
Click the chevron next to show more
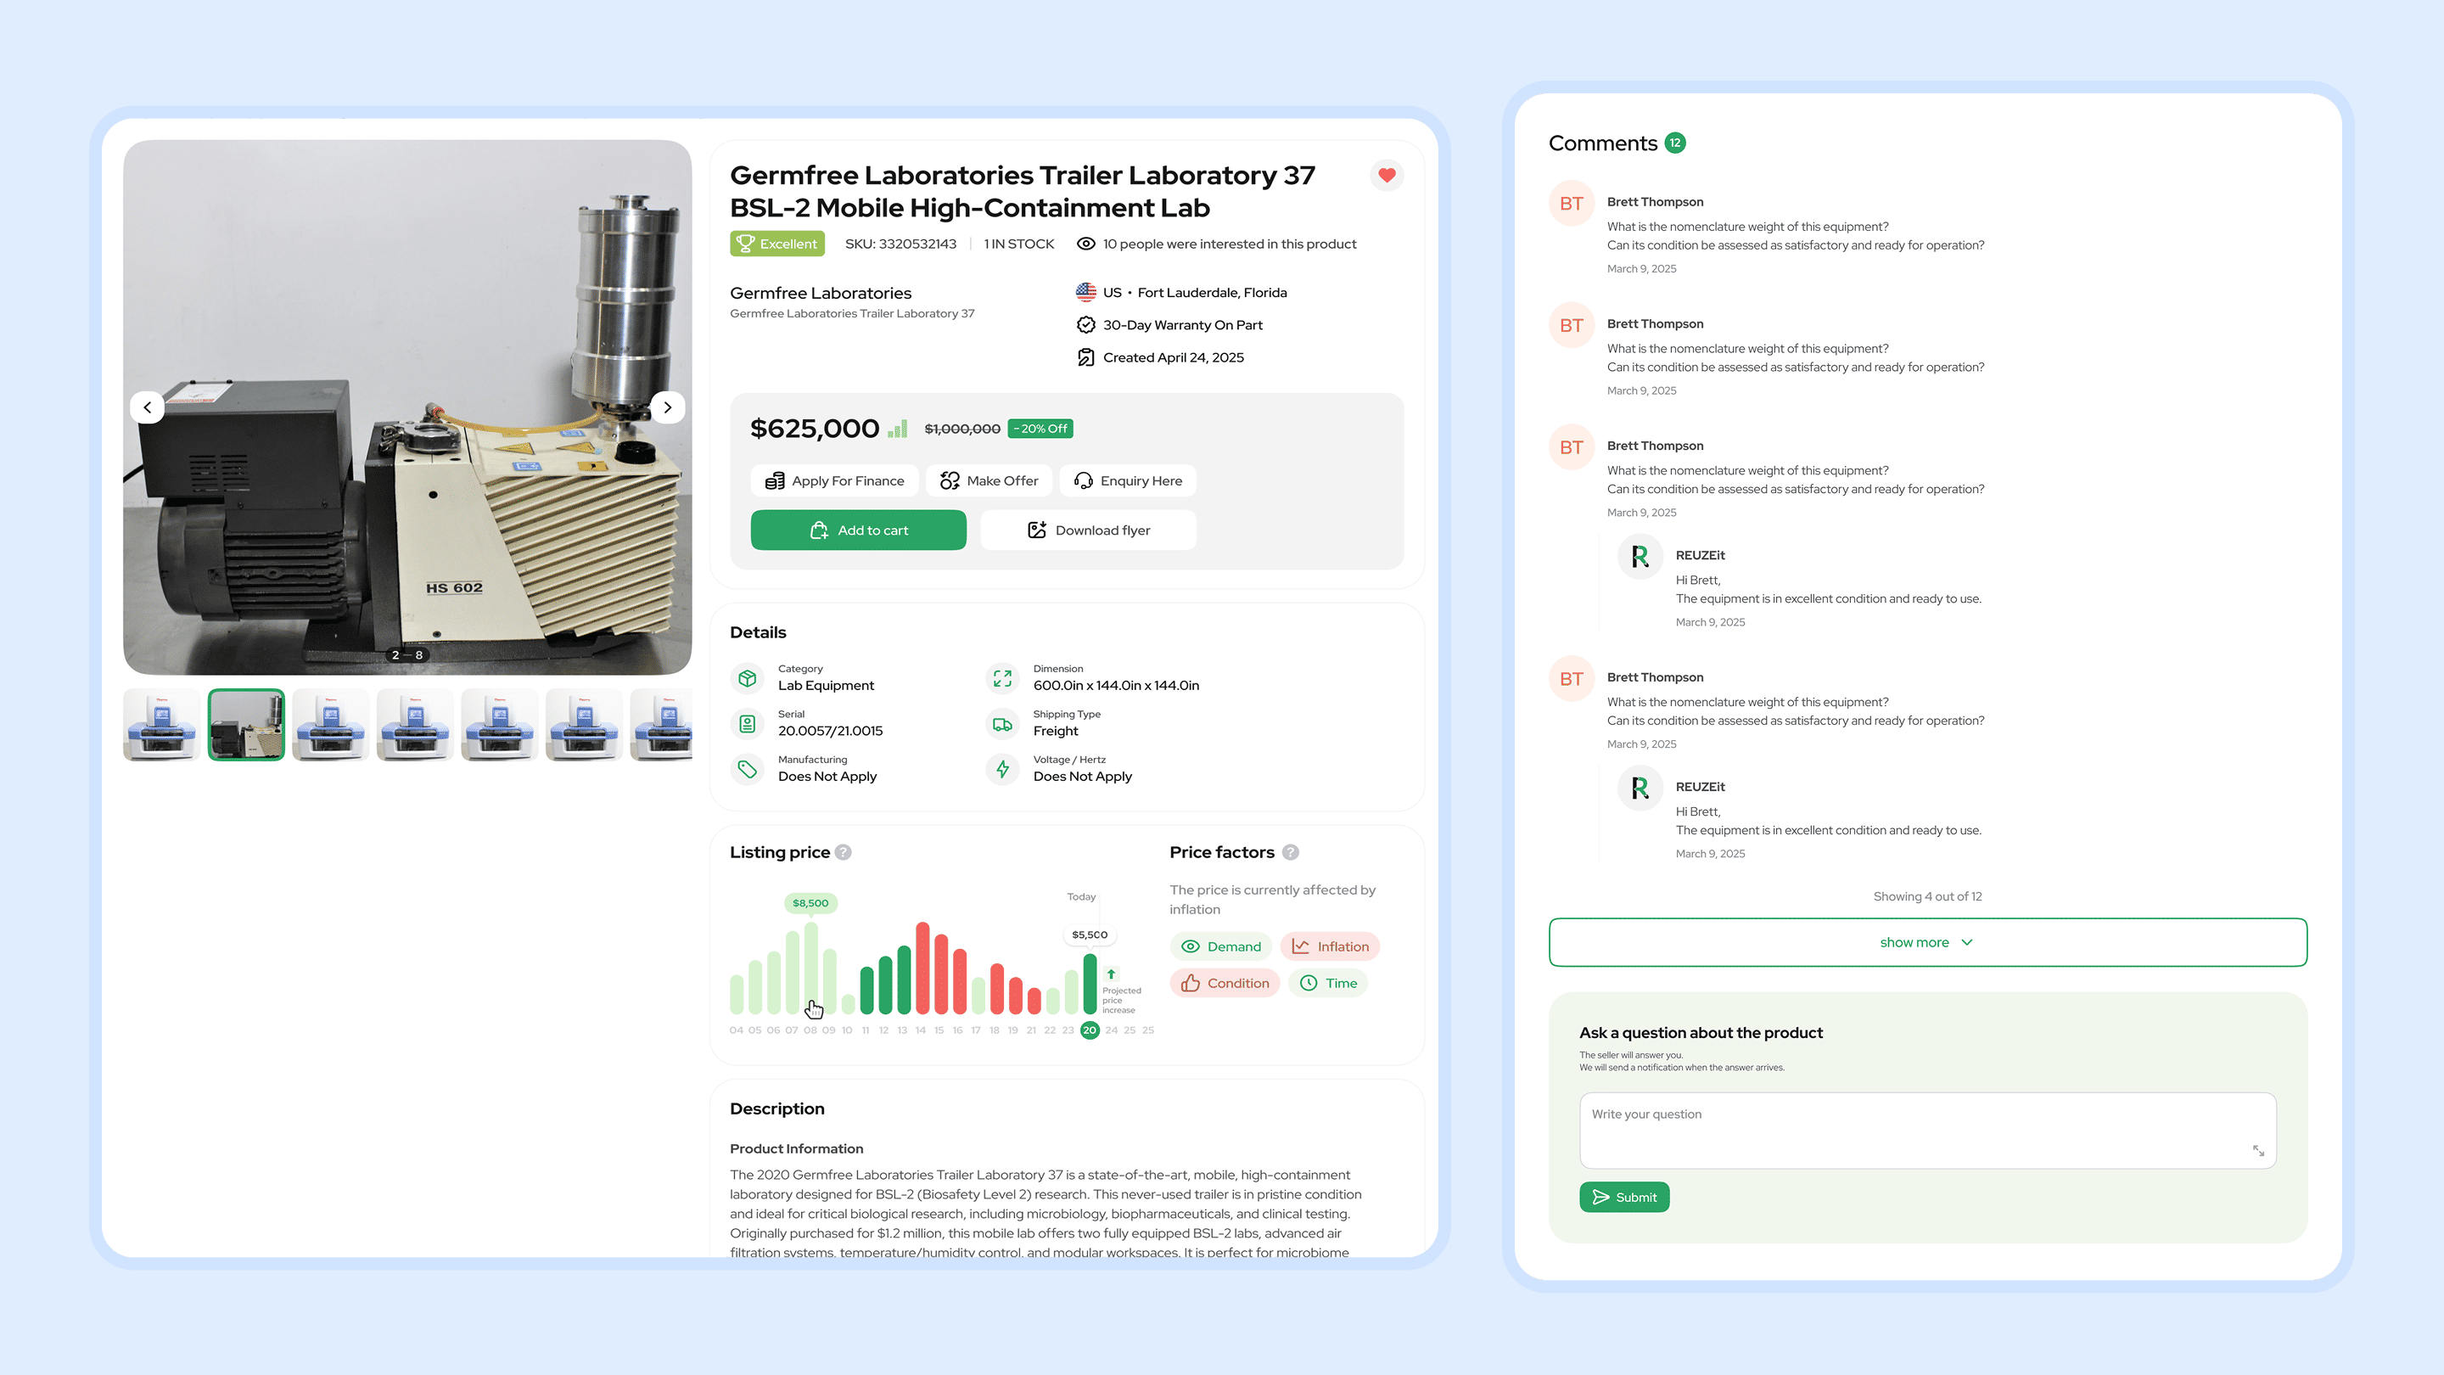[x=1967, y=942]
